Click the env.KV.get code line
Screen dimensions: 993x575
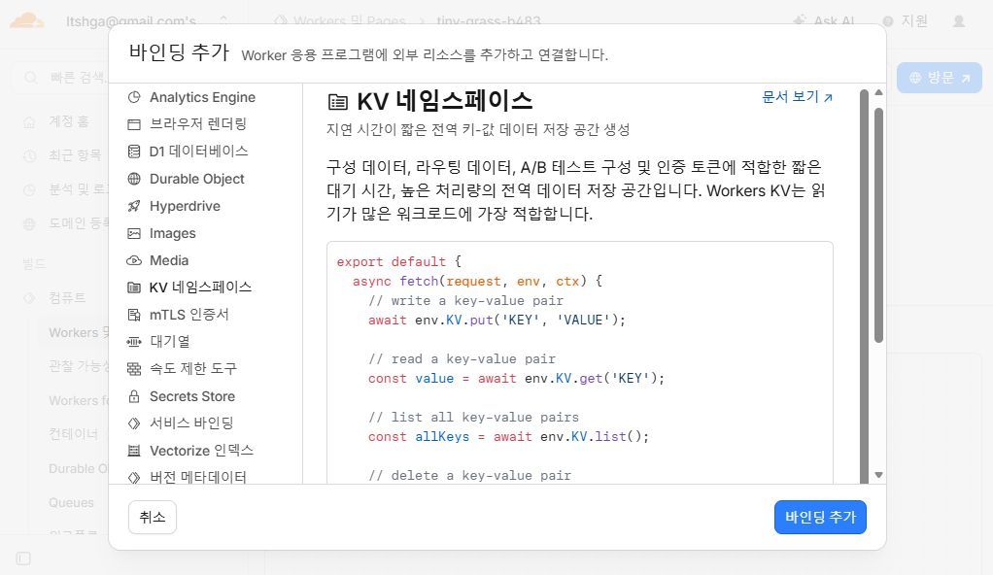516,379
